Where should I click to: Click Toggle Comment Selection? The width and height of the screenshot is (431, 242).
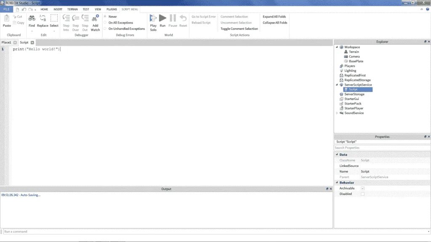point(239,29)
